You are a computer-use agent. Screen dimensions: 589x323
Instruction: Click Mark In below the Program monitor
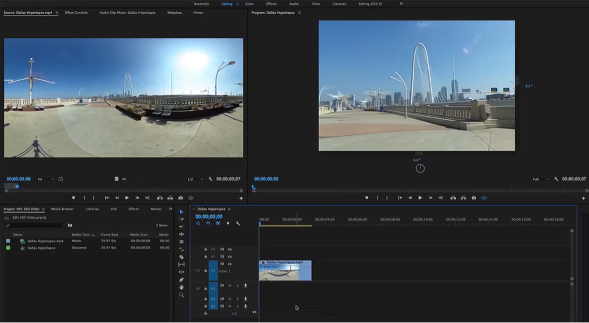[378, 198]
